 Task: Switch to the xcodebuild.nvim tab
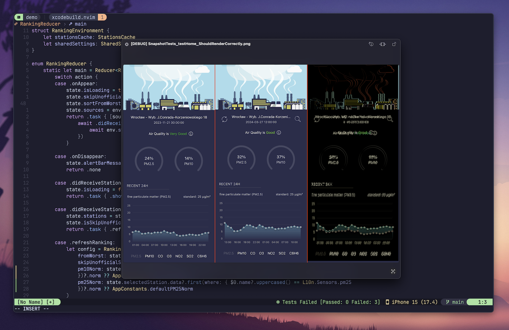tap(73, 17)
